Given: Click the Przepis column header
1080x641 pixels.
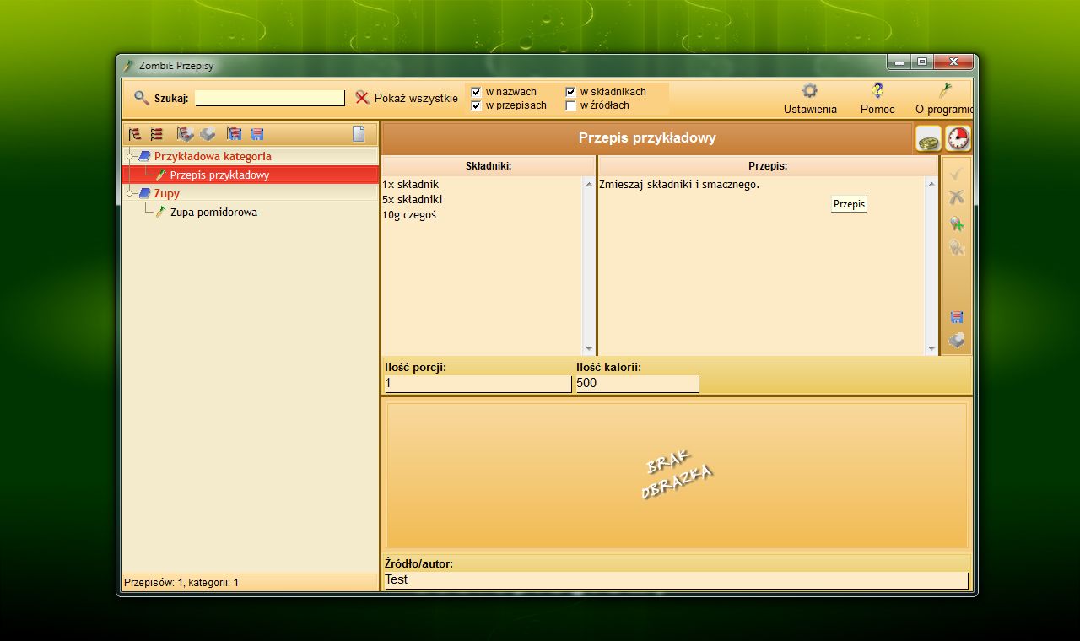Looking at the screenshot, I should 768,166.
